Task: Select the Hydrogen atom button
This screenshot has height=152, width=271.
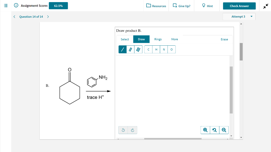Action: pos(156,49)
